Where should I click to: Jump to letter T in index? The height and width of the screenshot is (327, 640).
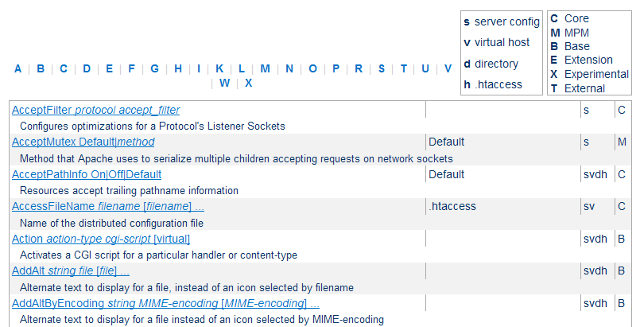[403, 68]
